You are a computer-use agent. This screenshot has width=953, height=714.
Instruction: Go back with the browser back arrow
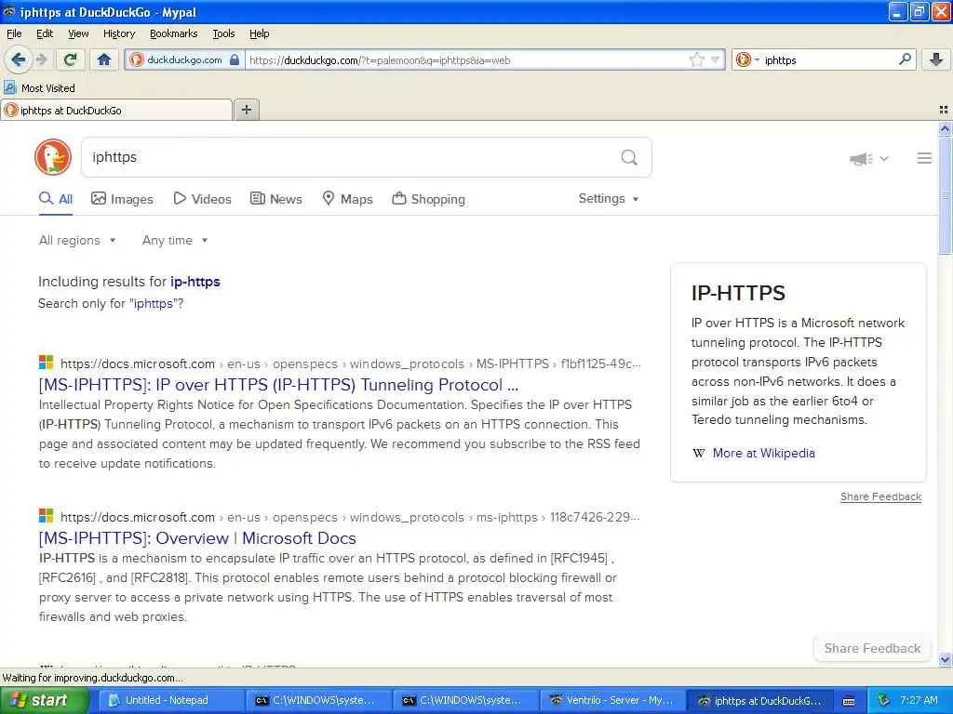(x=18, y=59)
